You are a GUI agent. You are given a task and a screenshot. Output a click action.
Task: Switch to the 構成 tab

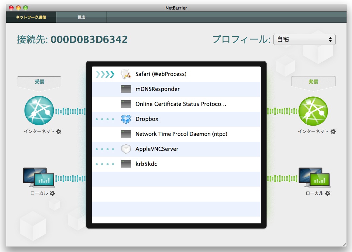pos(81,17)
